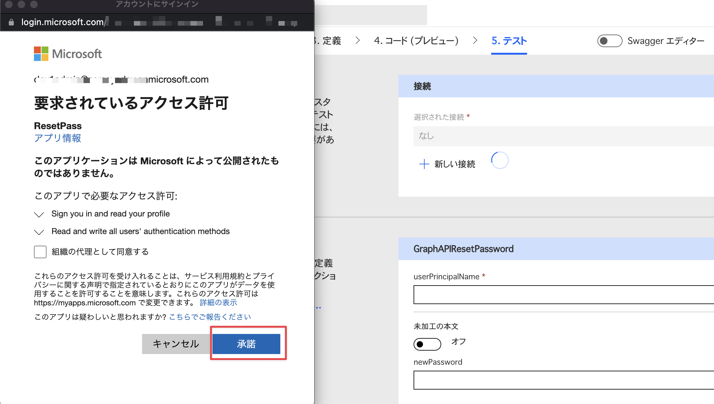The image size is (714, 404).
Task: Open the アプリ情報 link
Action: (x=58, y=138)
